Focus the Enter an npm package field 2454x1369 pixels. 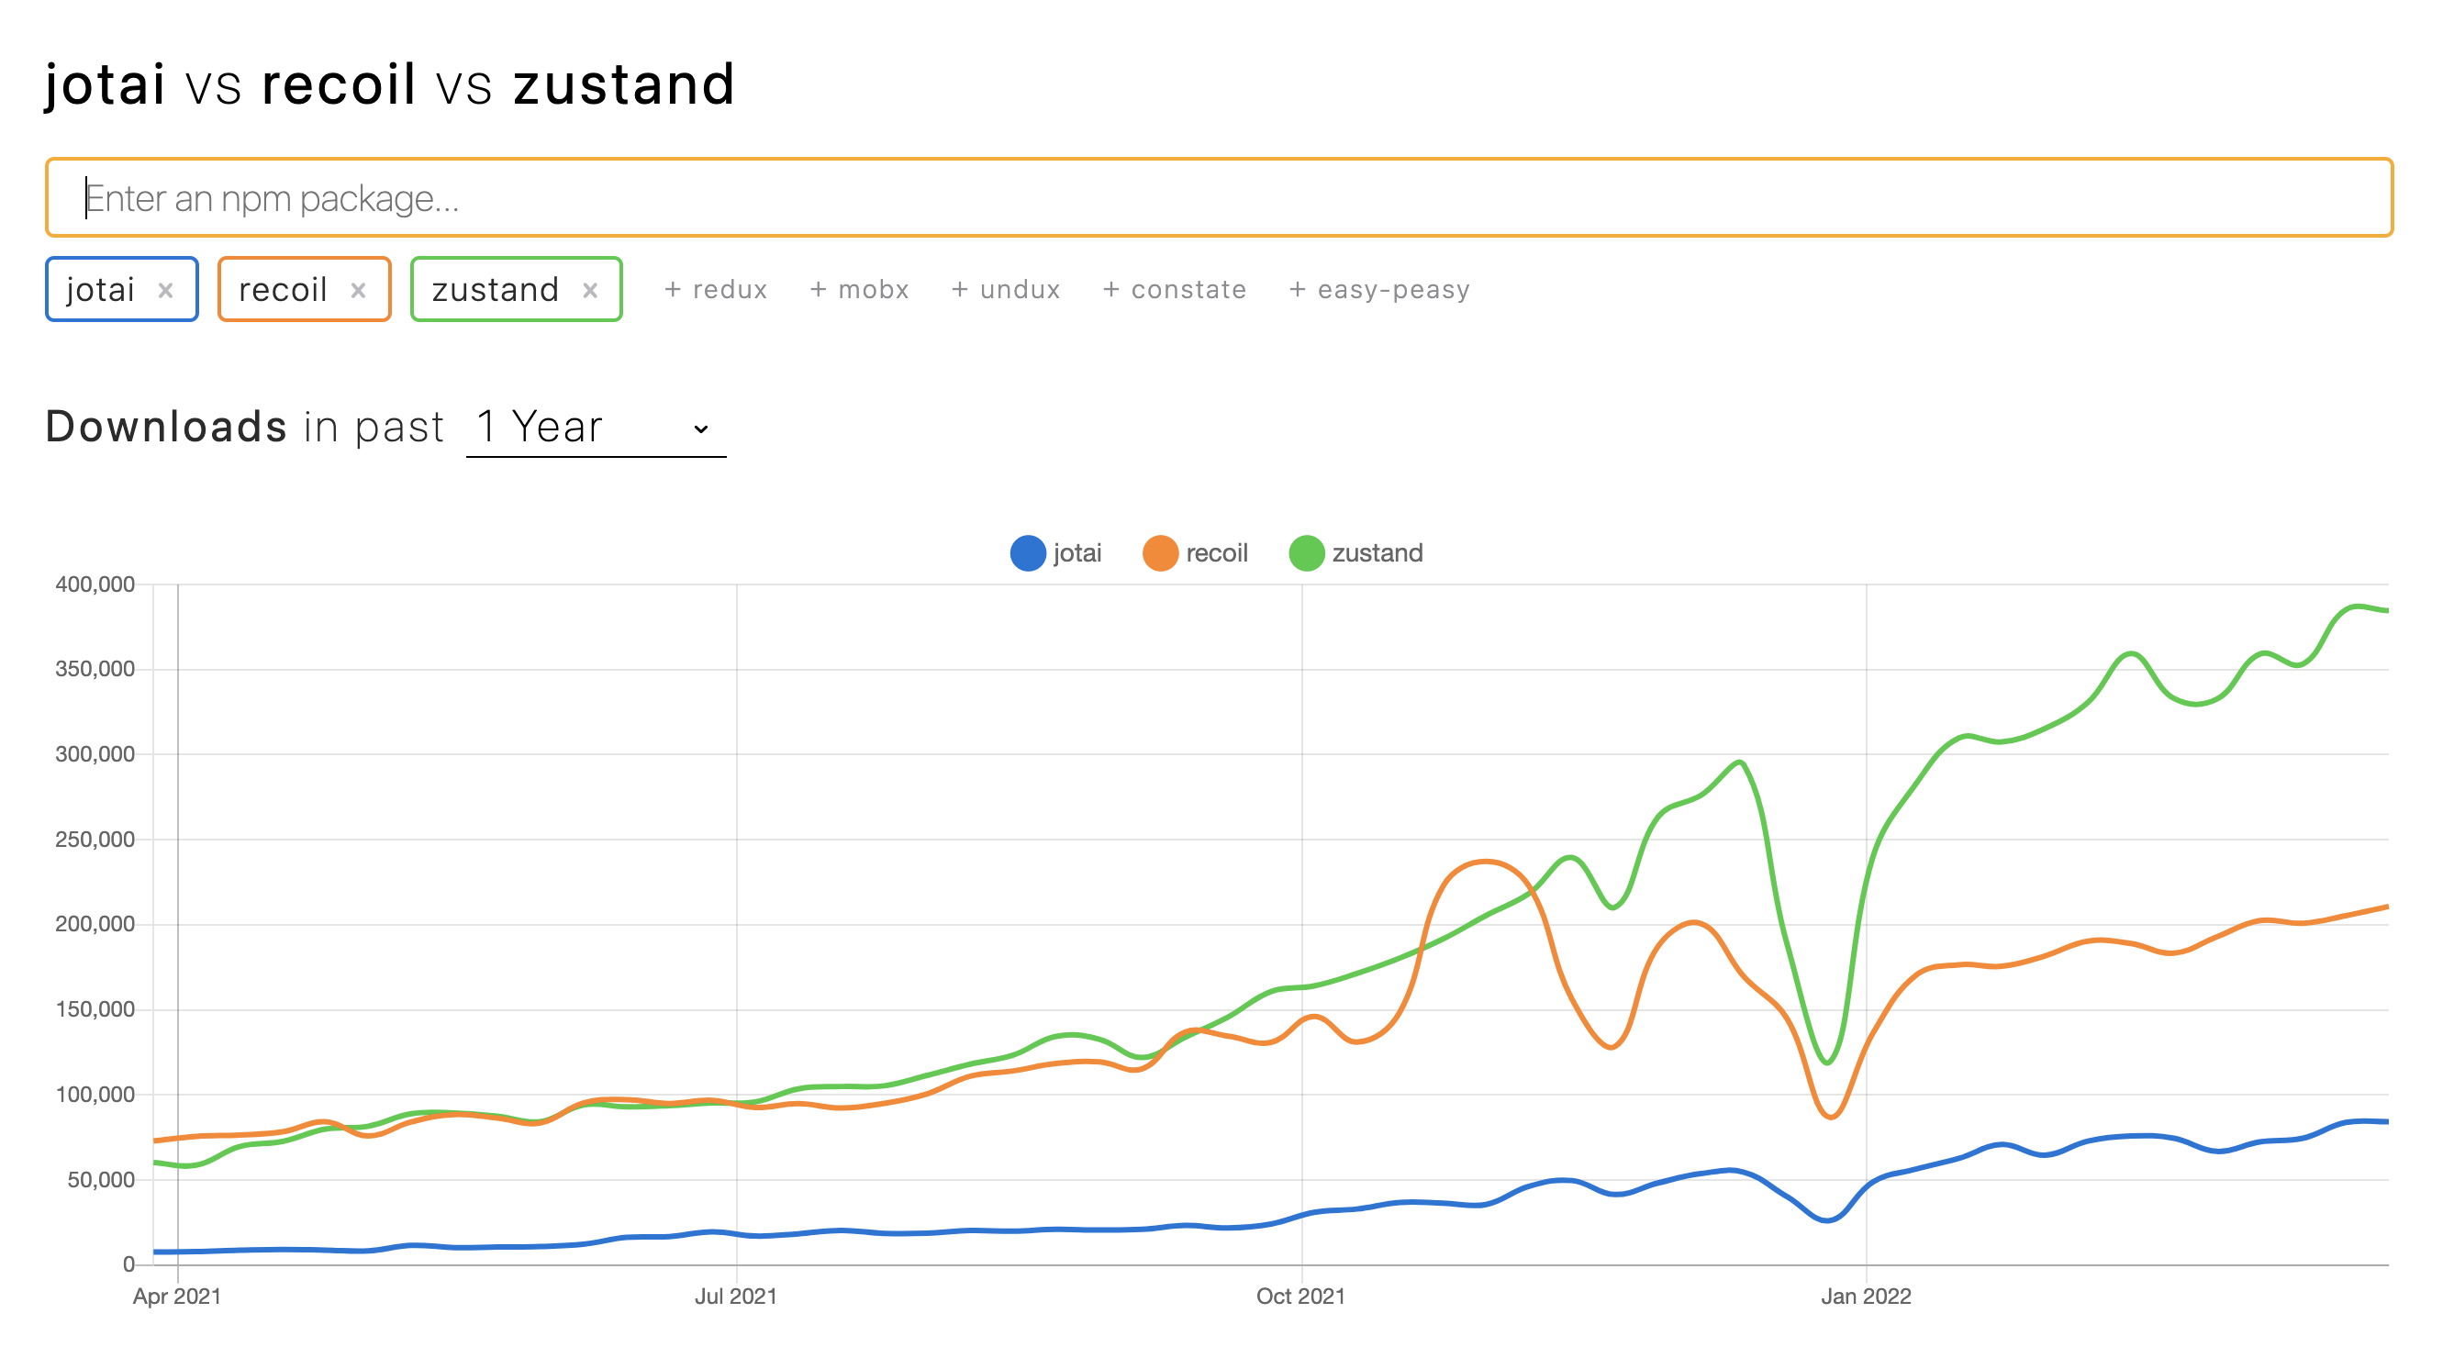tap(1218, 198)
